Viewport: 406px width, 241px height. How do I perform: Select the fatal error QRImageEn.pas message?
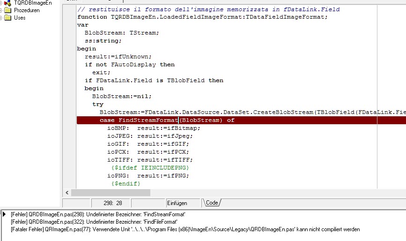pos(185,229)
